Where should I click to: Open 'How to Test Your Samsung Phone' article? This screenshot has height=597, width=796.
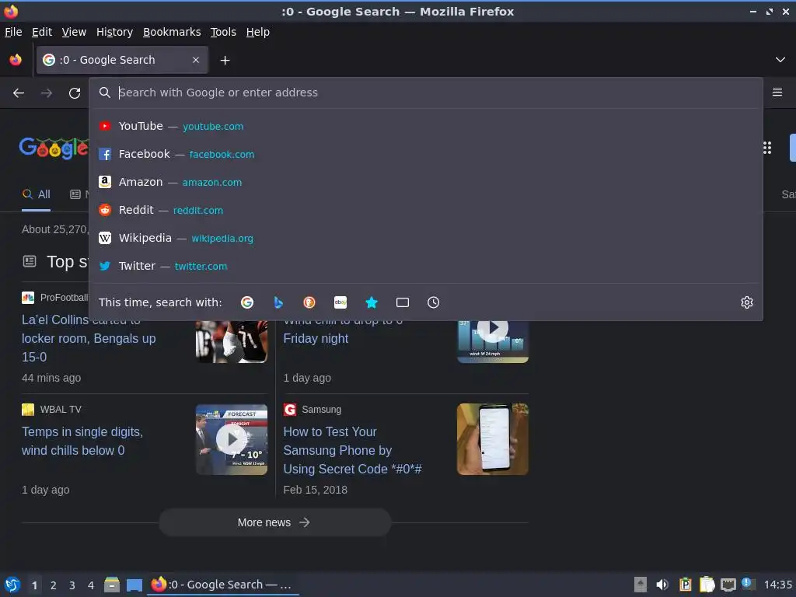coord(352,450)
